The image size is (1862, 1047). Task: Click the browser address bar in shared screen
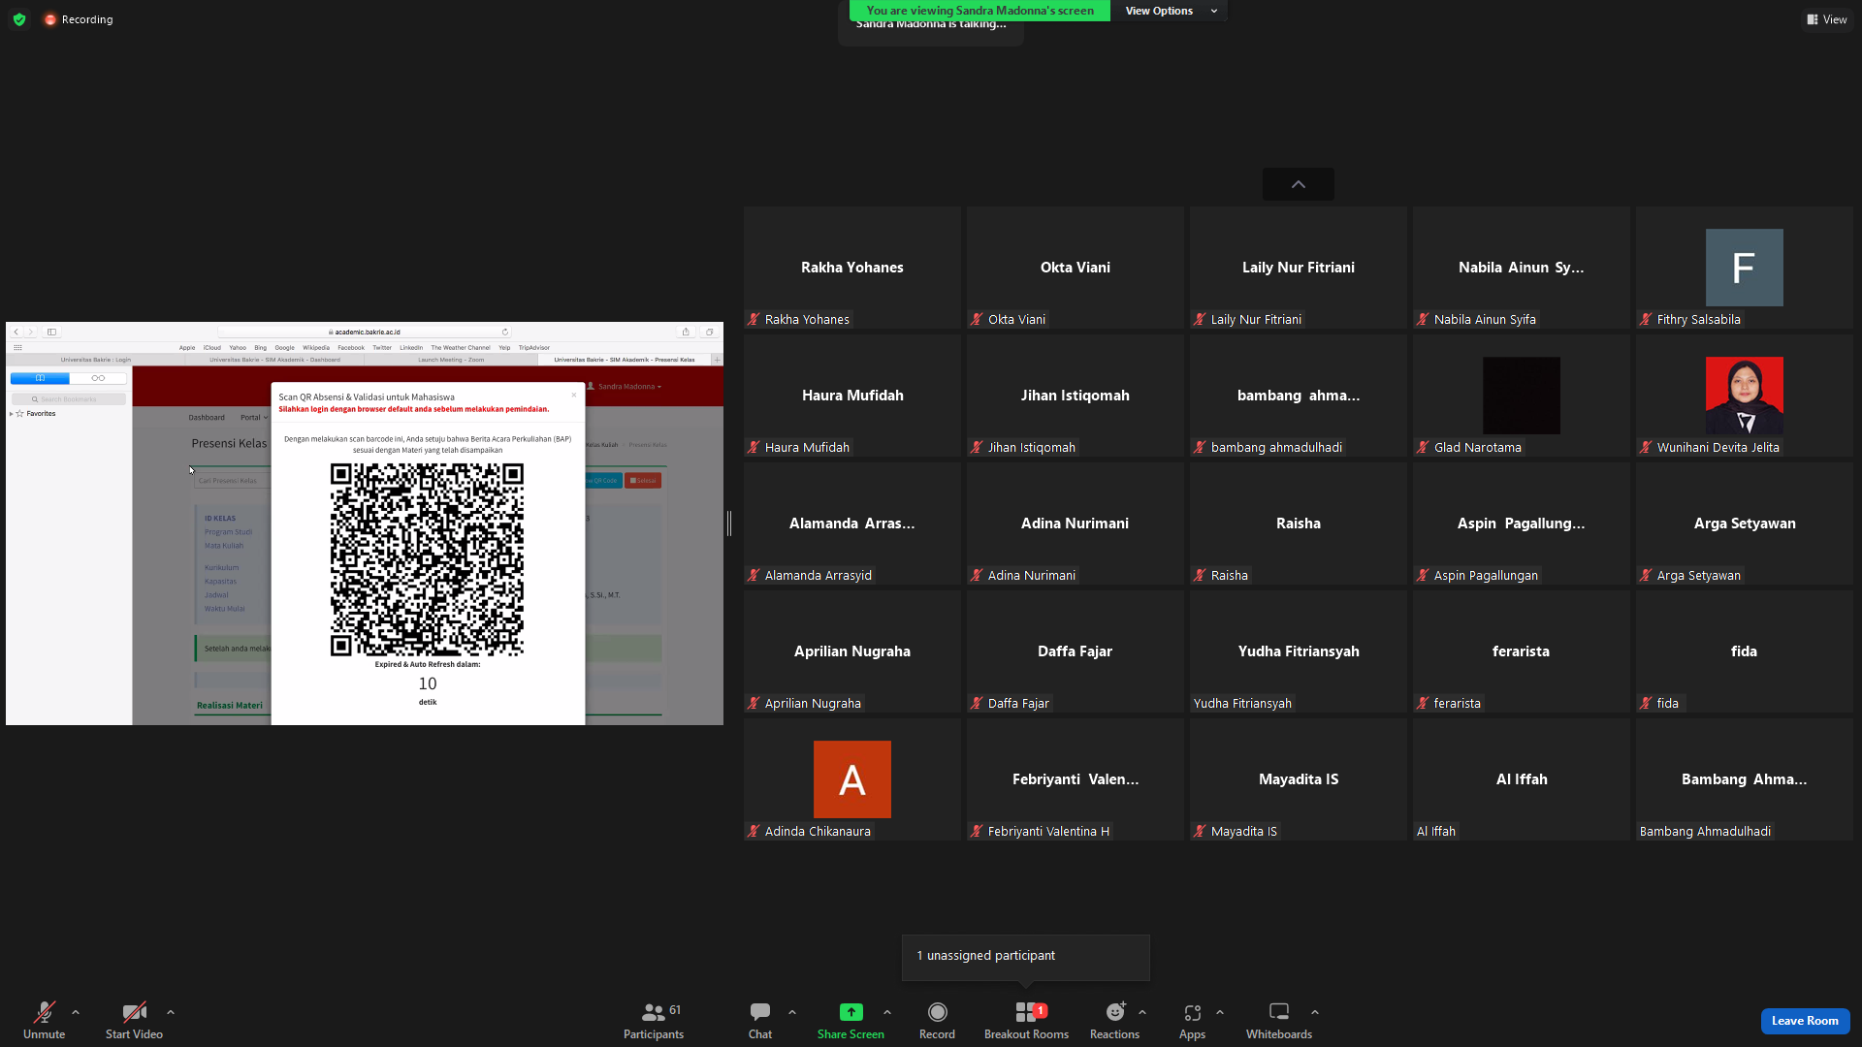click(x=365, y=332)
